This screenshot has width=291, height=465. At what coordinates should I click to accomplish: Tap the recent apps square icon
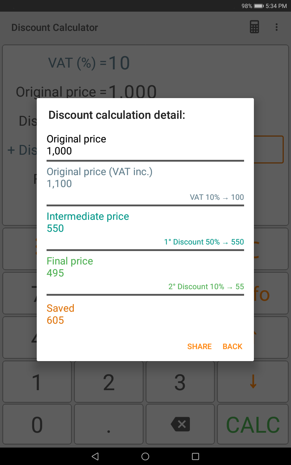195,456
